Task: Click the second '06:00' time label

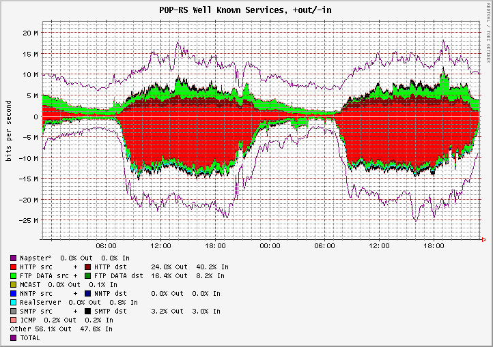Action: 324,245
